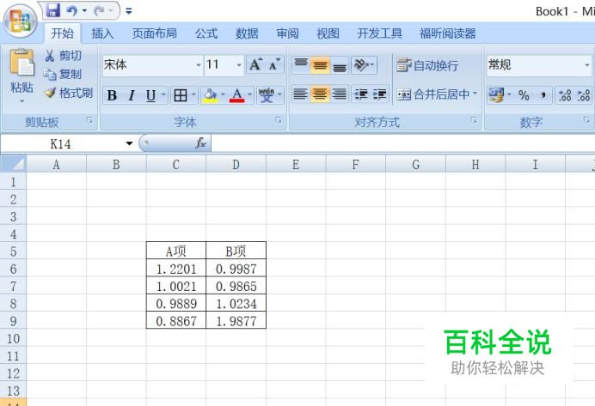The width and height of the screenshot is (595, 406).
Task: Open the 数据 ribbon tab
Action: [x=247, y=33]
